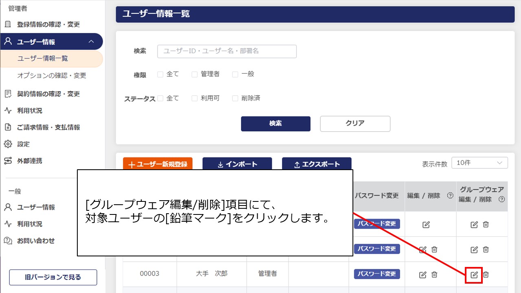Click パスワード変更 for user 00003
The image size is (521, 293).
(377, 274)
